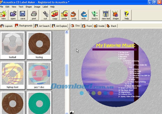Choose the hiphop front background thumbnail

12,75
